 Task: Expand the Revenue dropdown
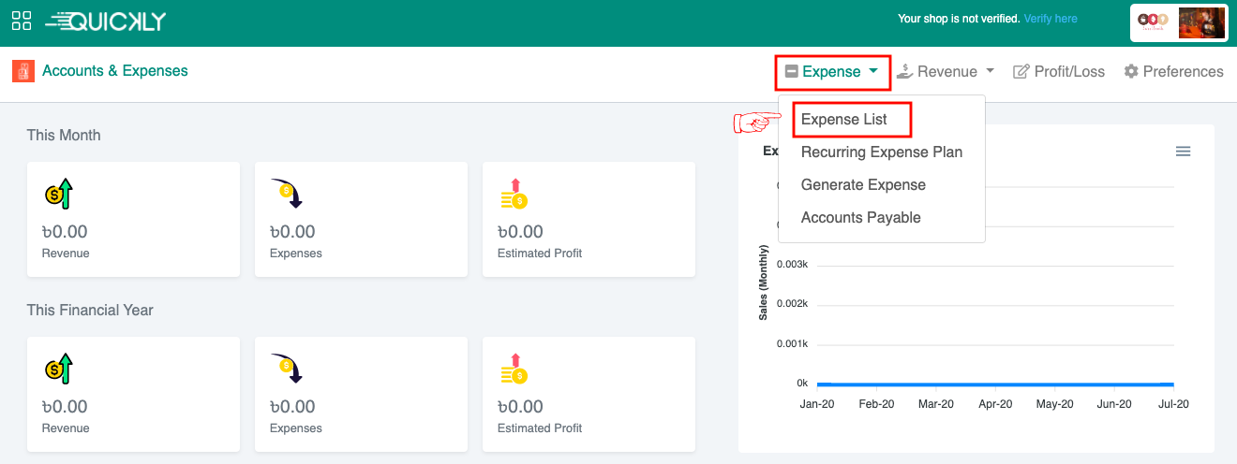point(946,72)
